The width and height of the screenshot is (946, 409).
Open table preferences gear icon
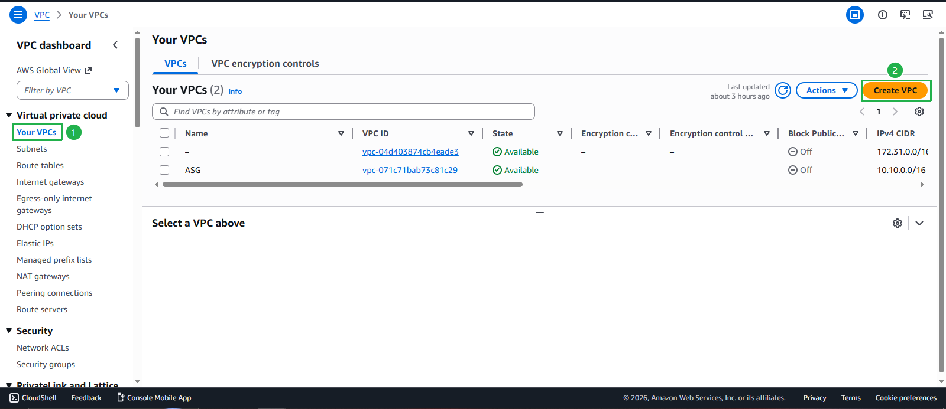(919, 112)
